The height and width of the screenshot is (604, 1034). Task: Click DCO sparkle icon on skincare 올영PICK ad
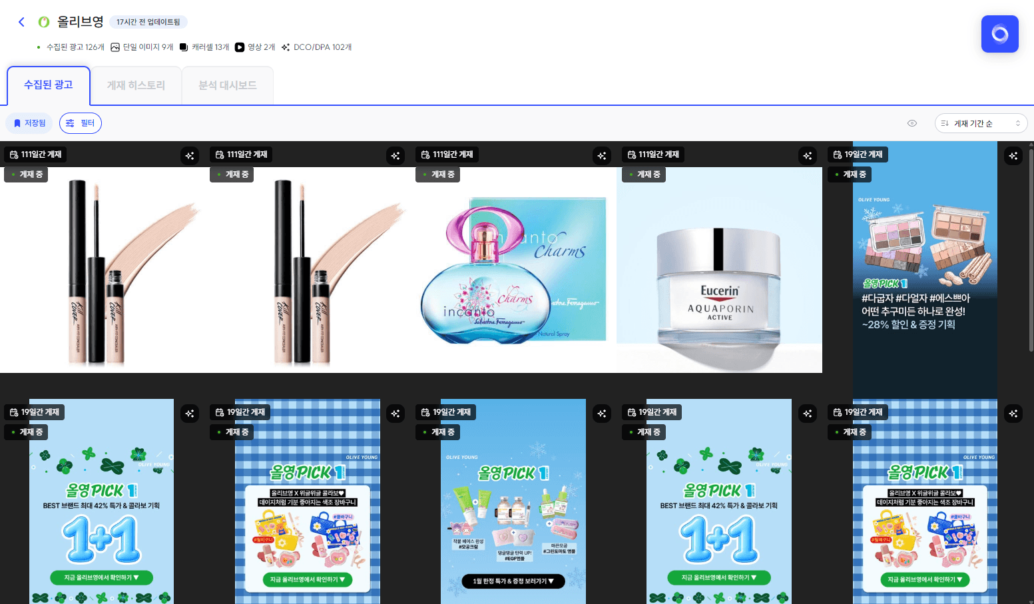pos(602,414)
